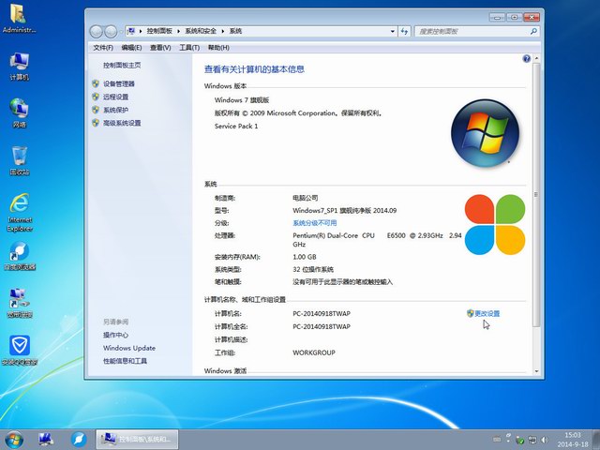Click the shield icon beside 高级系统设置

click(x=96, y=123)
